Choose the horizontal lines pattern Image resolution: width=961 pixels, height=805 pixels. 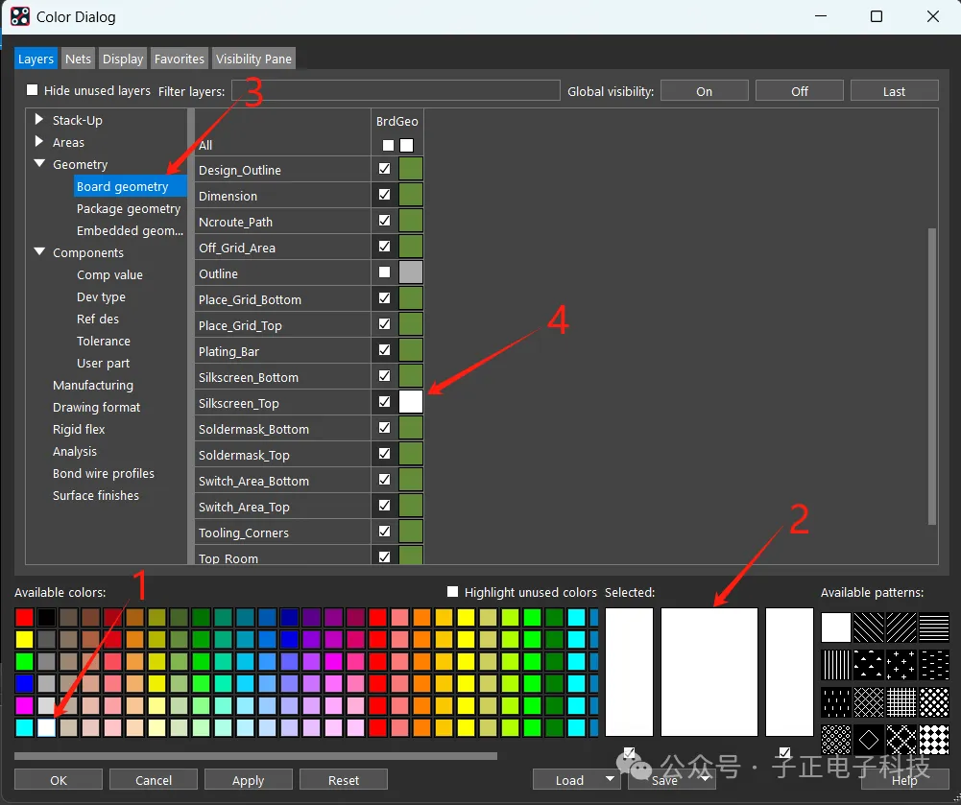[934, 627]
